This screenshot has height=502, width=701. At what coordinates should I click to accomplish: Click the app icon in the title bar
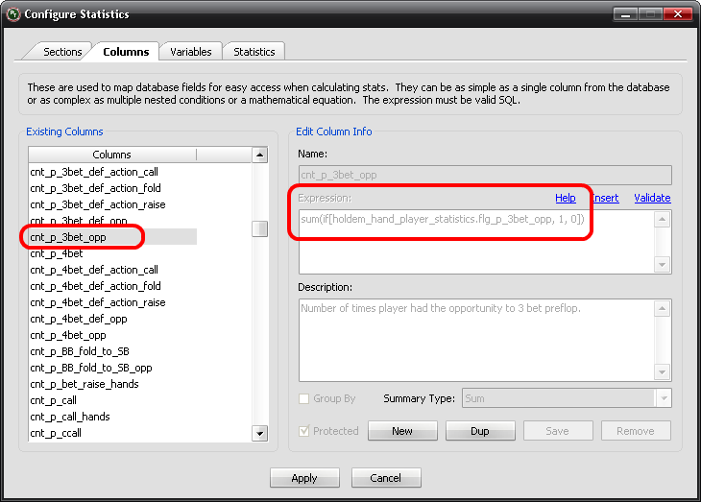point(12,14)
